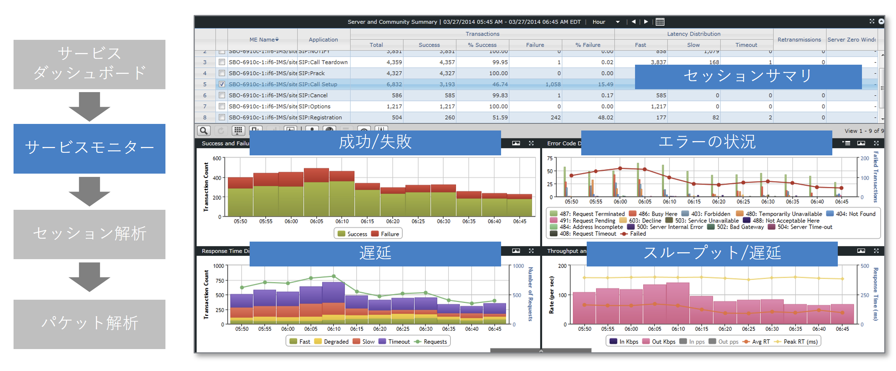The width and height of the screenshot is (896, 371).
Task: Open the search tool in the toolbar
Action: pyautogui.click(x=204, y=130)
